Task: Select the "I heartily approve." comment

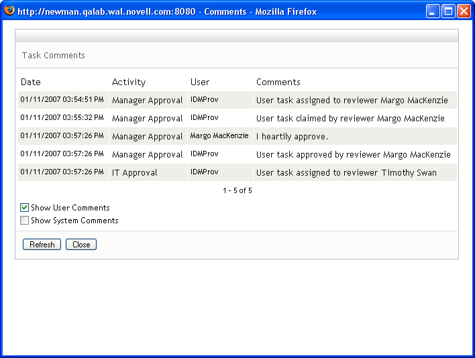Action: [292, 137]
